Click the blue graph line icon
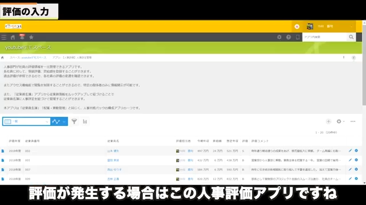Viewport: 366px width, 205px height. pos(56,121)
